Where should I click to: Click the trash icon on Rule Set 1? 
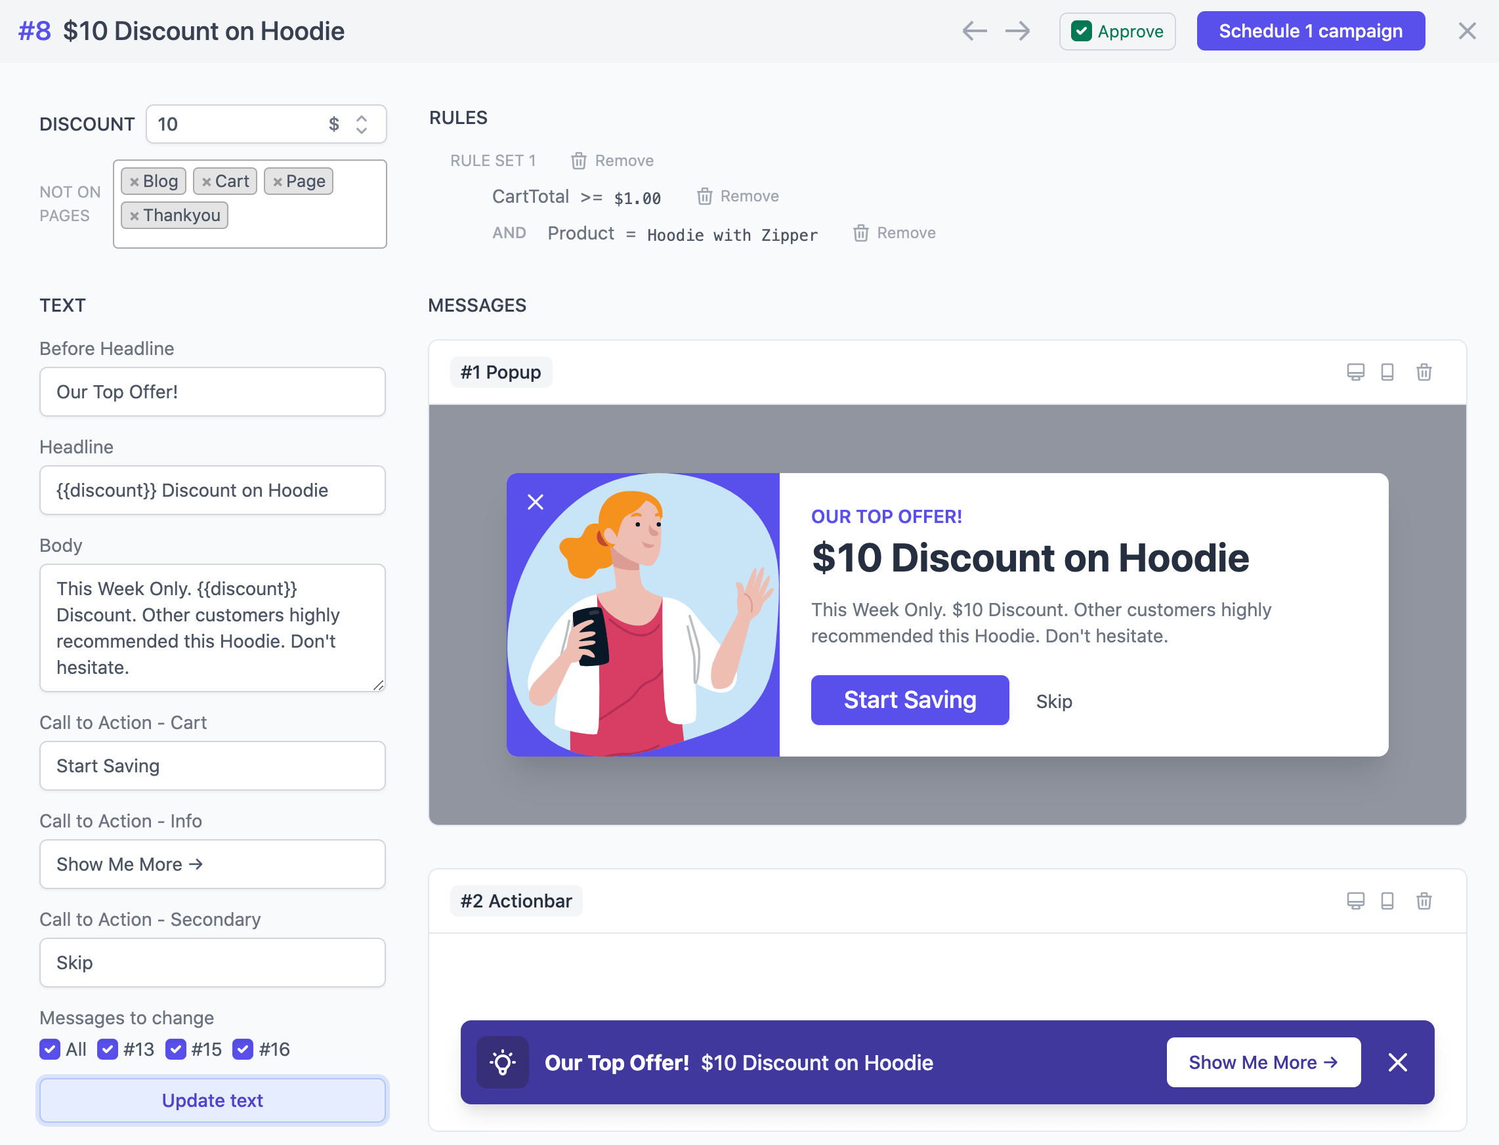click(579, 160)
